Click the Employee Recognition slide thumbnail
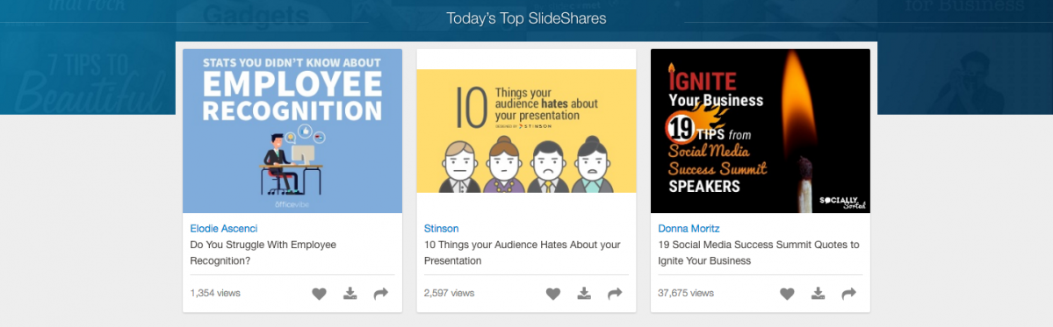The image size is (1053, 327). coord(292,131)
